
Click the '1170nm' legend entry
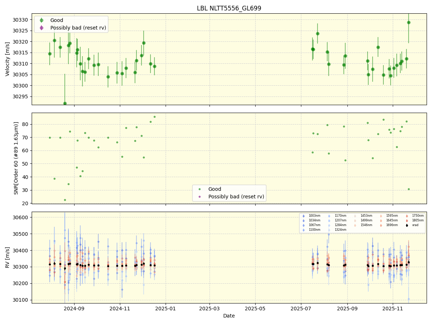pos(337,216)
